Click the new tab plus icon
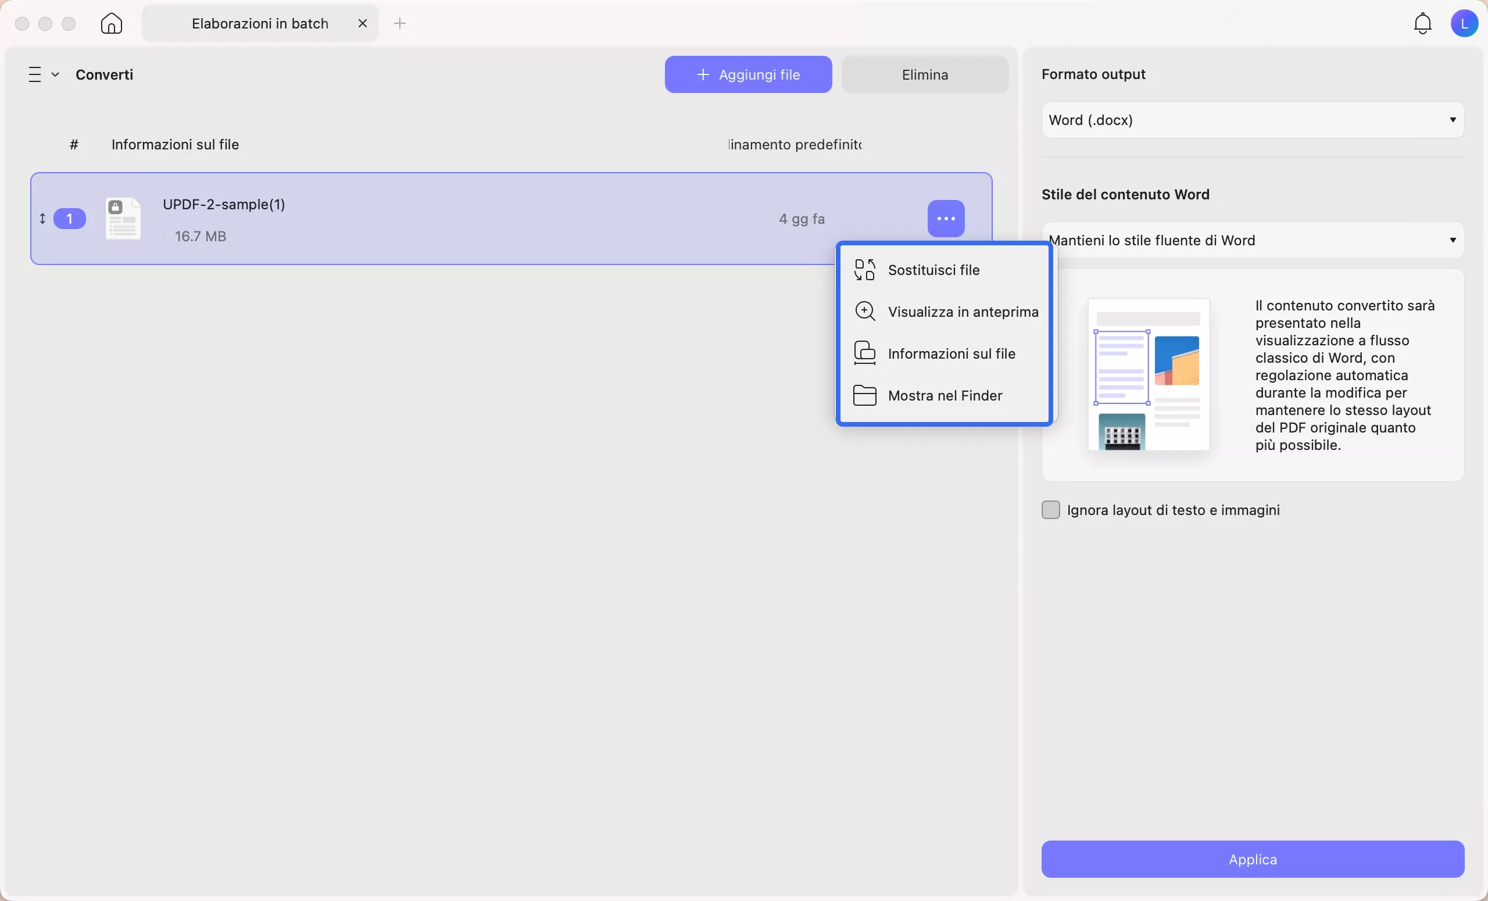Viewport: 1488px width, 901px height. point(400,24)
